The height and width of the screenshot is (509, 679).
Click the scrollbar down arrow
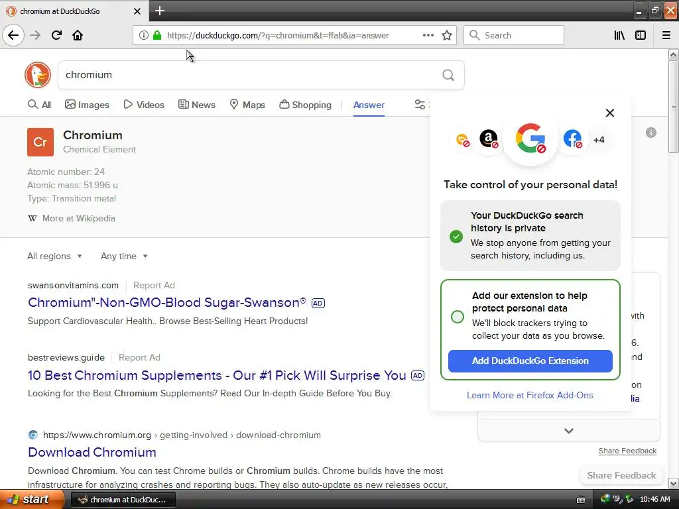[x=673, y=483]
